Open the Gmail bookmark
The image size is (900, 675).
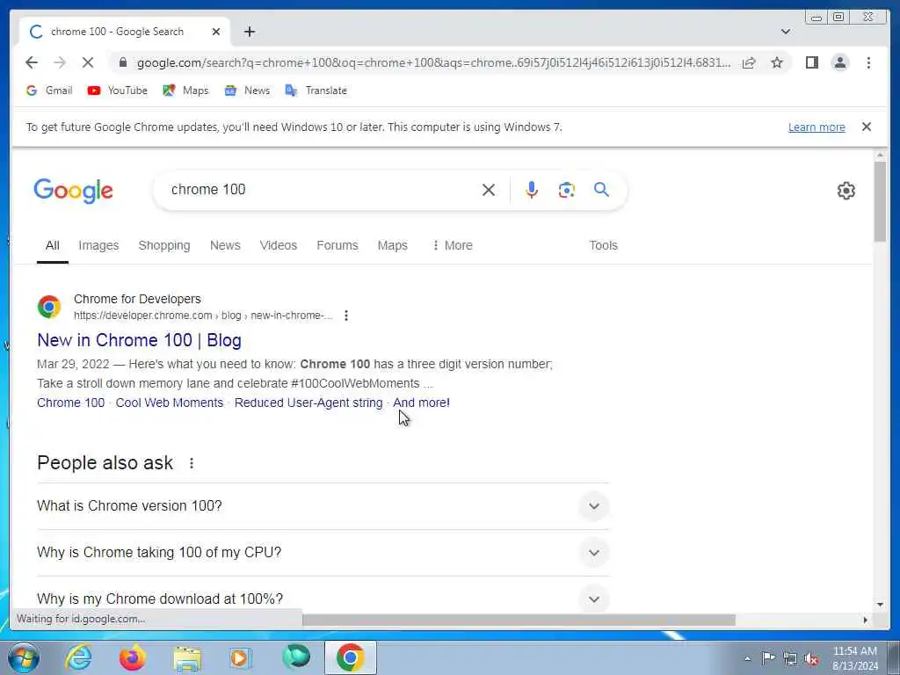pos(49,91)
